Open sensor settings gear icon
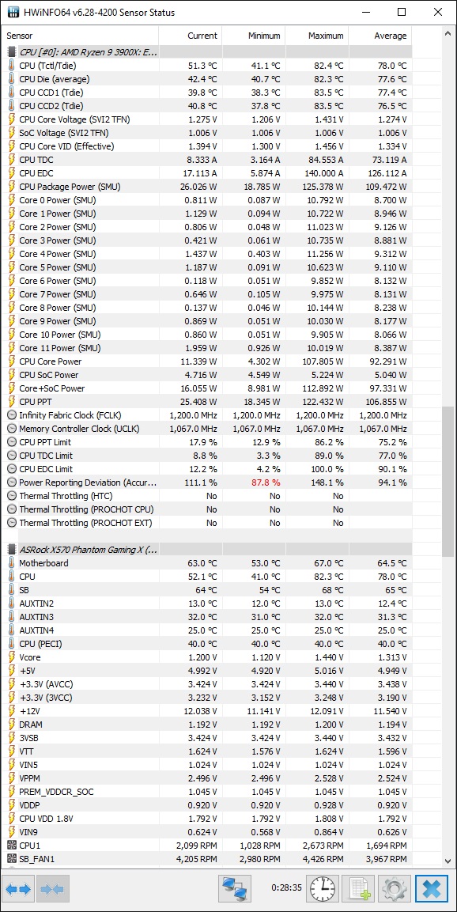 click(394, 889)
